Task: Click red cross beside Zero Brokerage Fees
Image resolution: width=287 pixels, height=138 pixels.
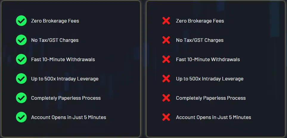Action: pos(166,21)
